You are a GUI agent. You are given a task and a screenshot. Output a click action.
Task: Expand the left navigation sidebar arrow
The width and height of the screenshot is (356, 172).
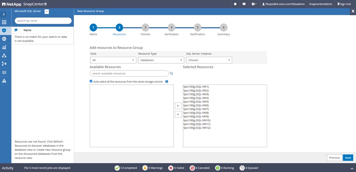[x=4, y=14]
